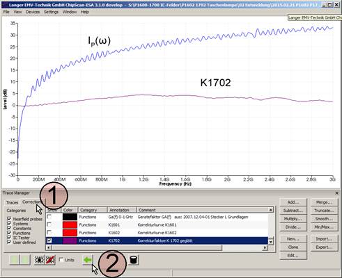This screenshot has width=342, height=278.
Task: Sort by the Annotation column header
Action: tap(122, 210)
